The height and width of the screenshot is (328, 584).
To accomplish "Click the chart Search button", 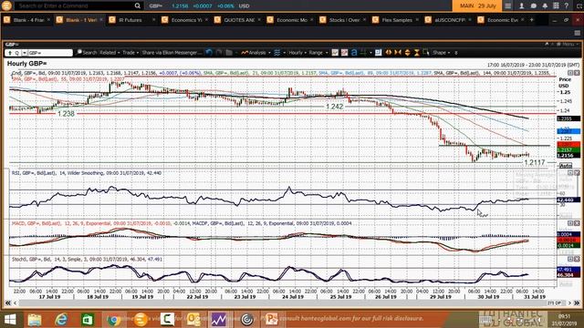I will (87, 53).
